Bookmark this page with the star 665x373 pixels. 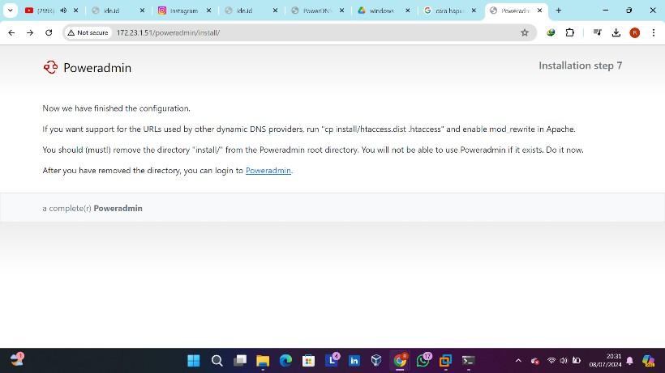(x=525, y=32)
